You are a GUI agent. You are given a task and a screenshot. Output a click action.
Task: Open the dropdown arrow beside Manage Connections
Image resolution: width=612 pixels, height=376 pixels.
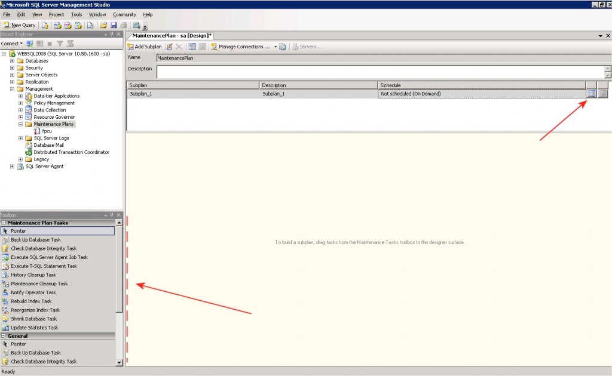[275, 47]
